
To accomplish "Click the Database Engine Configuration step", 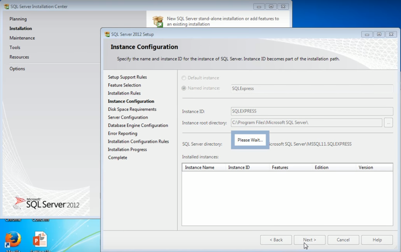I will click(138, 125).
